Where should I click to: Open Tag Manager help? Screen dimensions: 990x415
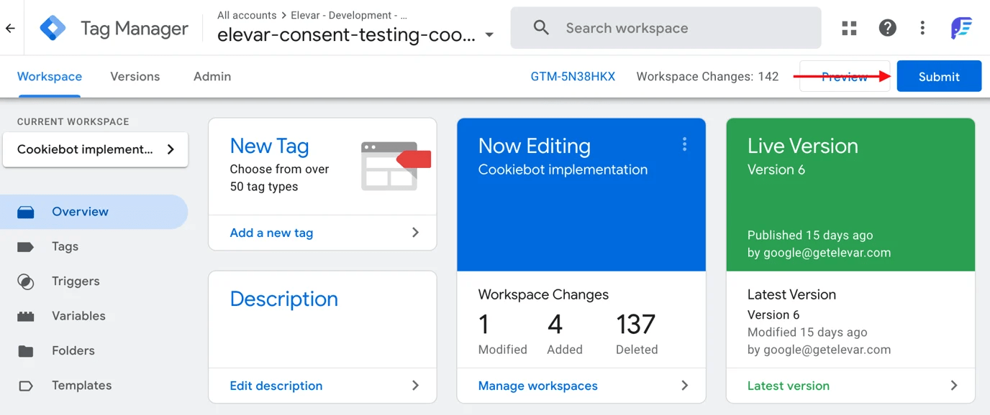pyautogui.click(x=887, y=27)
